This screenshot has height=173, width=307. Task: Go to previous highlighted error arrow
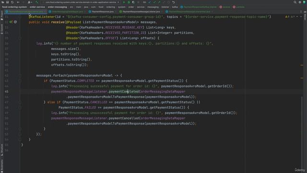click(x=297, y=17)
